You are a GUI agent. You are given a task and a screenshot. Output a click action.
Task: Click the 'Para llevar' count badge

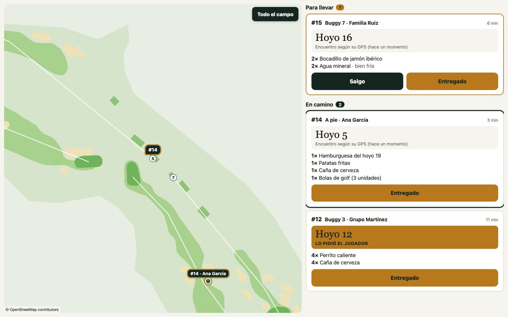(340, 8)
